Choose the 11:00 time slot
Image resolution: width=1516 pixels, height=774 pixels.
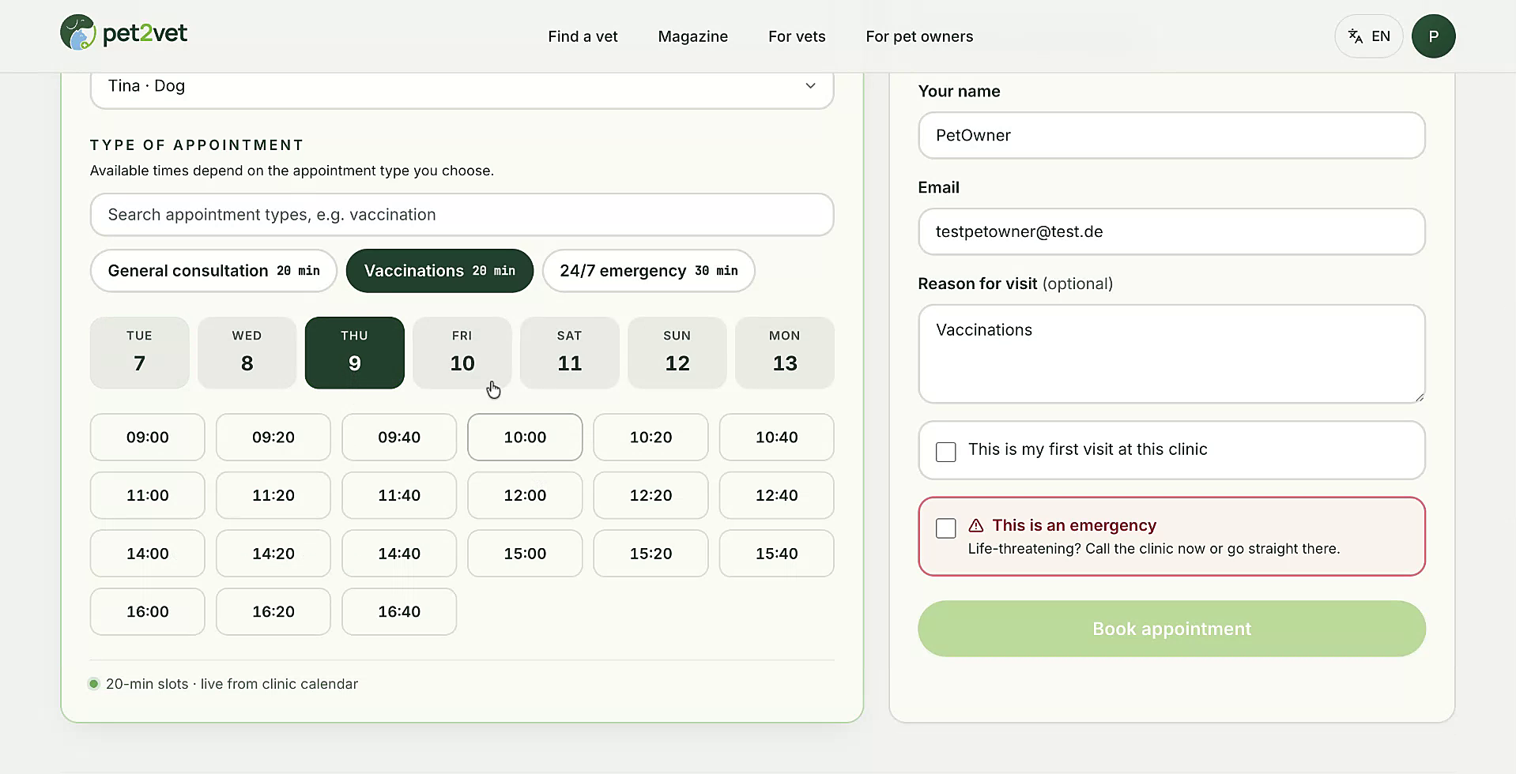click(147, 495)
